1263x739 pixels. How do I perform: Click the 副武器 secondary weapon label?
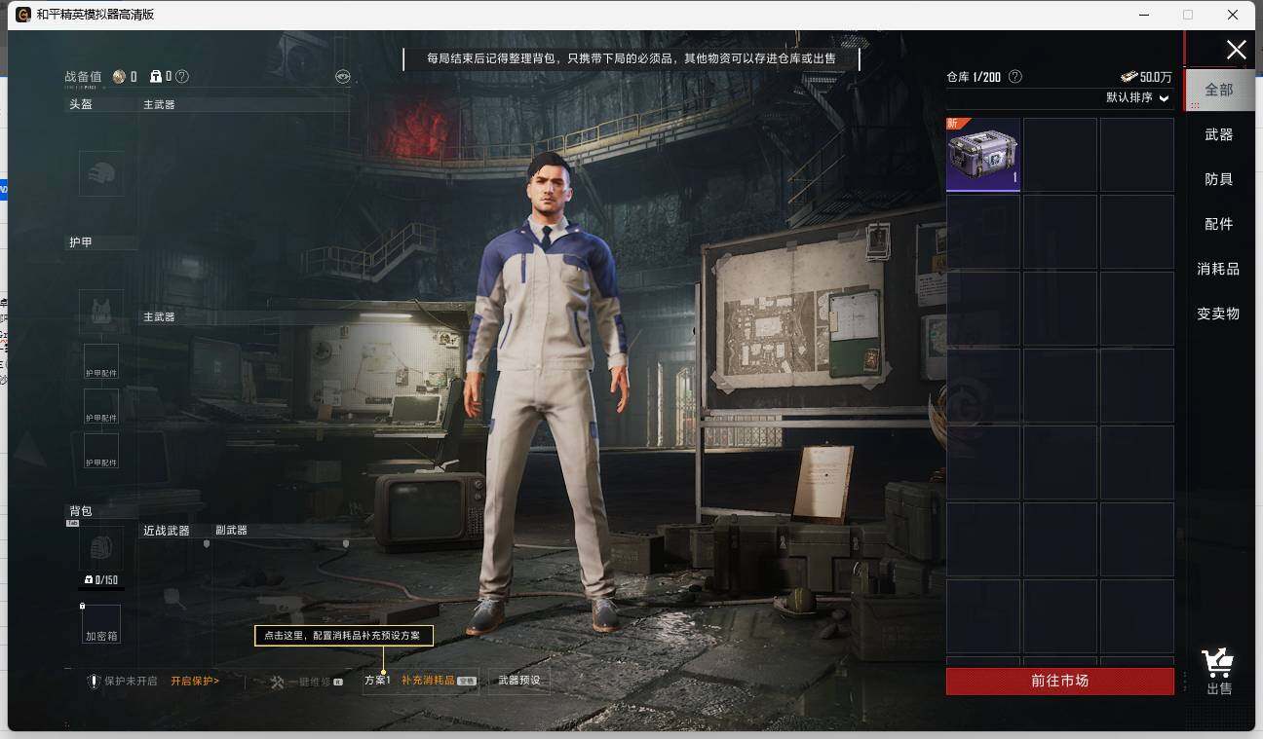click(231, 531)
